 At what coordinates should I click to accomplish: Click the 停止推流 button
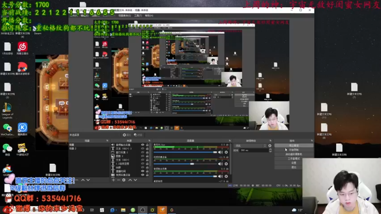pyautogui.click(x=294, y=146)
